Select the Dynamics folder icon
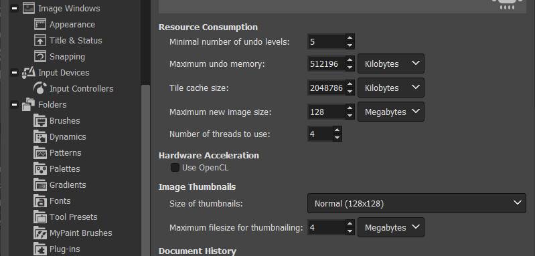This screenshot has height=256, width=535. pyautogui.click(x=40, y=136)
